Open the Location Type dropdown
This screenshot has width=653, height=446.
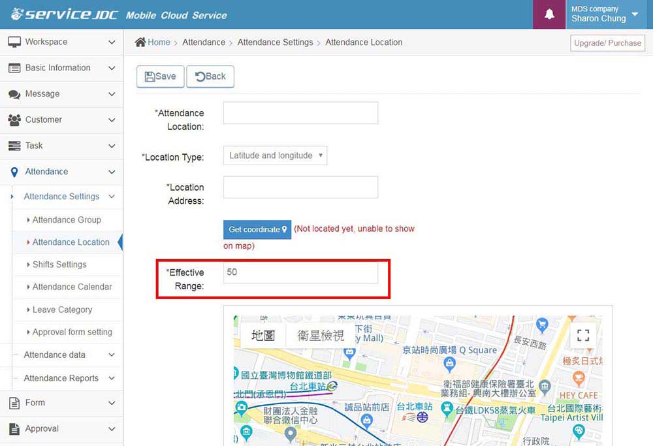[275, 155]
